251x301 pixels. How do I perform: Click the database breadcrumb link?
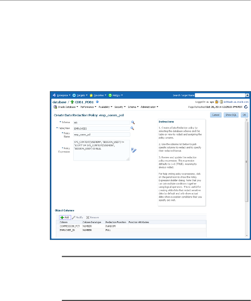pos(59,102)
